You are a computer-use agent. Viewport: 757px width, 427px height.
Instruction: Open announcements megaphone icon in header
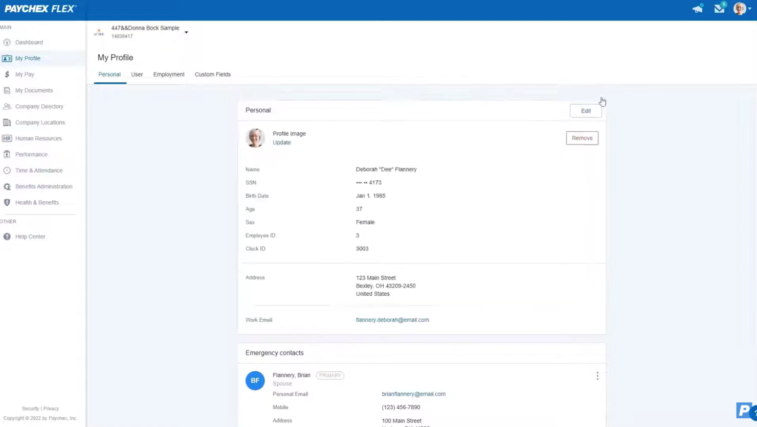click(x=698, y=9)
